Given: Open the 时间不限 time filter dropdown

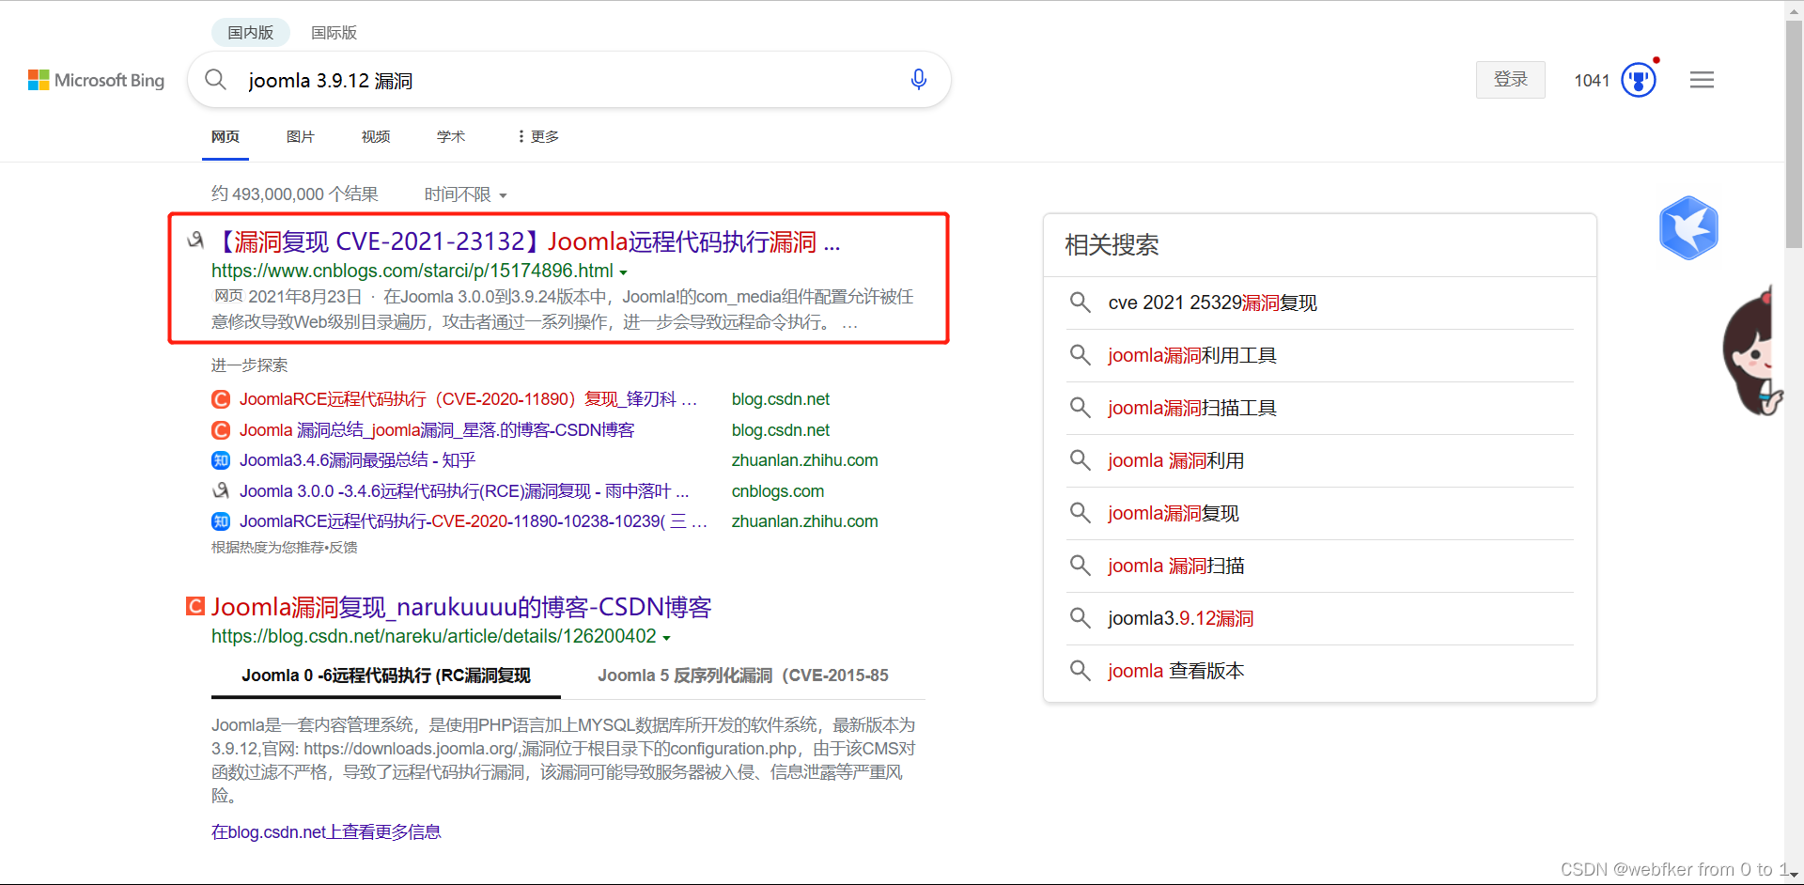Looking at the screenshot, I should [465, 194].
